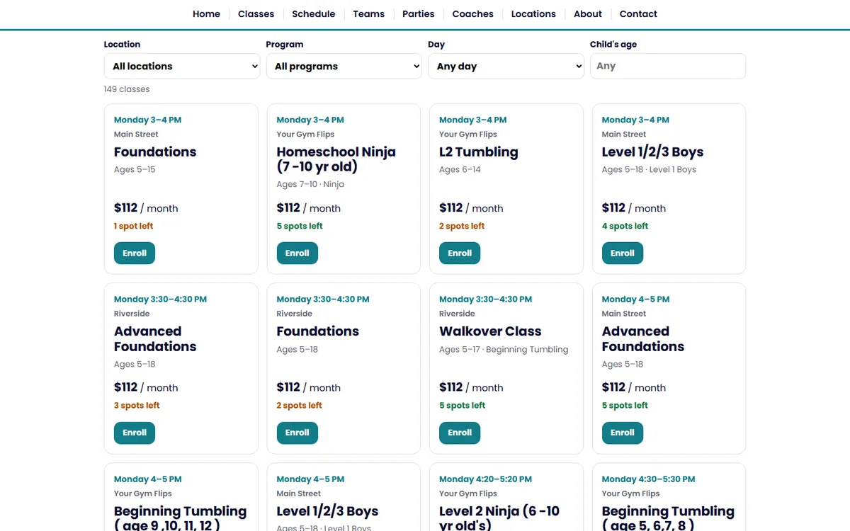Select the Level 2 Ninja (6-10 yr old's) title
This screenshot has height=531, width=850.
coord(499,518)
